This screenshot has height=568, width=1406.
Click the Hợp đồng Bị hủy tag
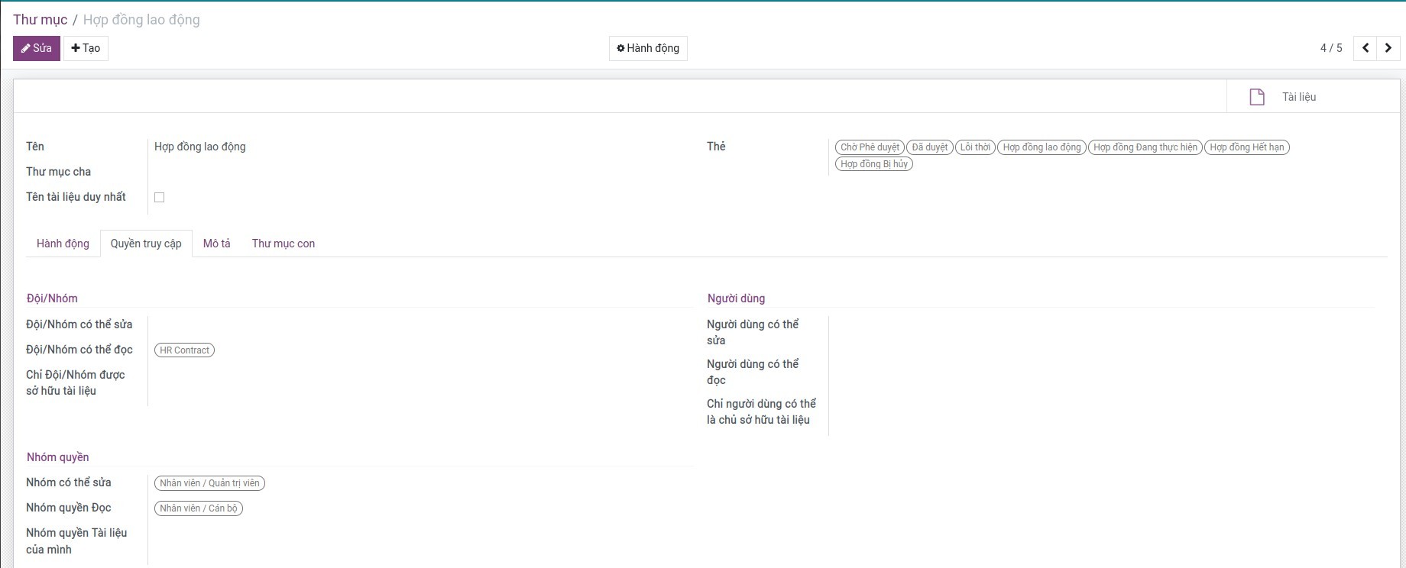(x=873, y=164)
